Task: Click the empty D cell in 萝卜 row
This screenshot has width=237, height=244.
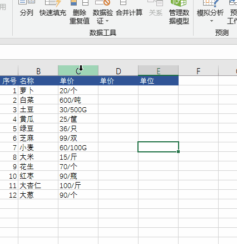Action: pyautogui.click(x=118, y=90)
